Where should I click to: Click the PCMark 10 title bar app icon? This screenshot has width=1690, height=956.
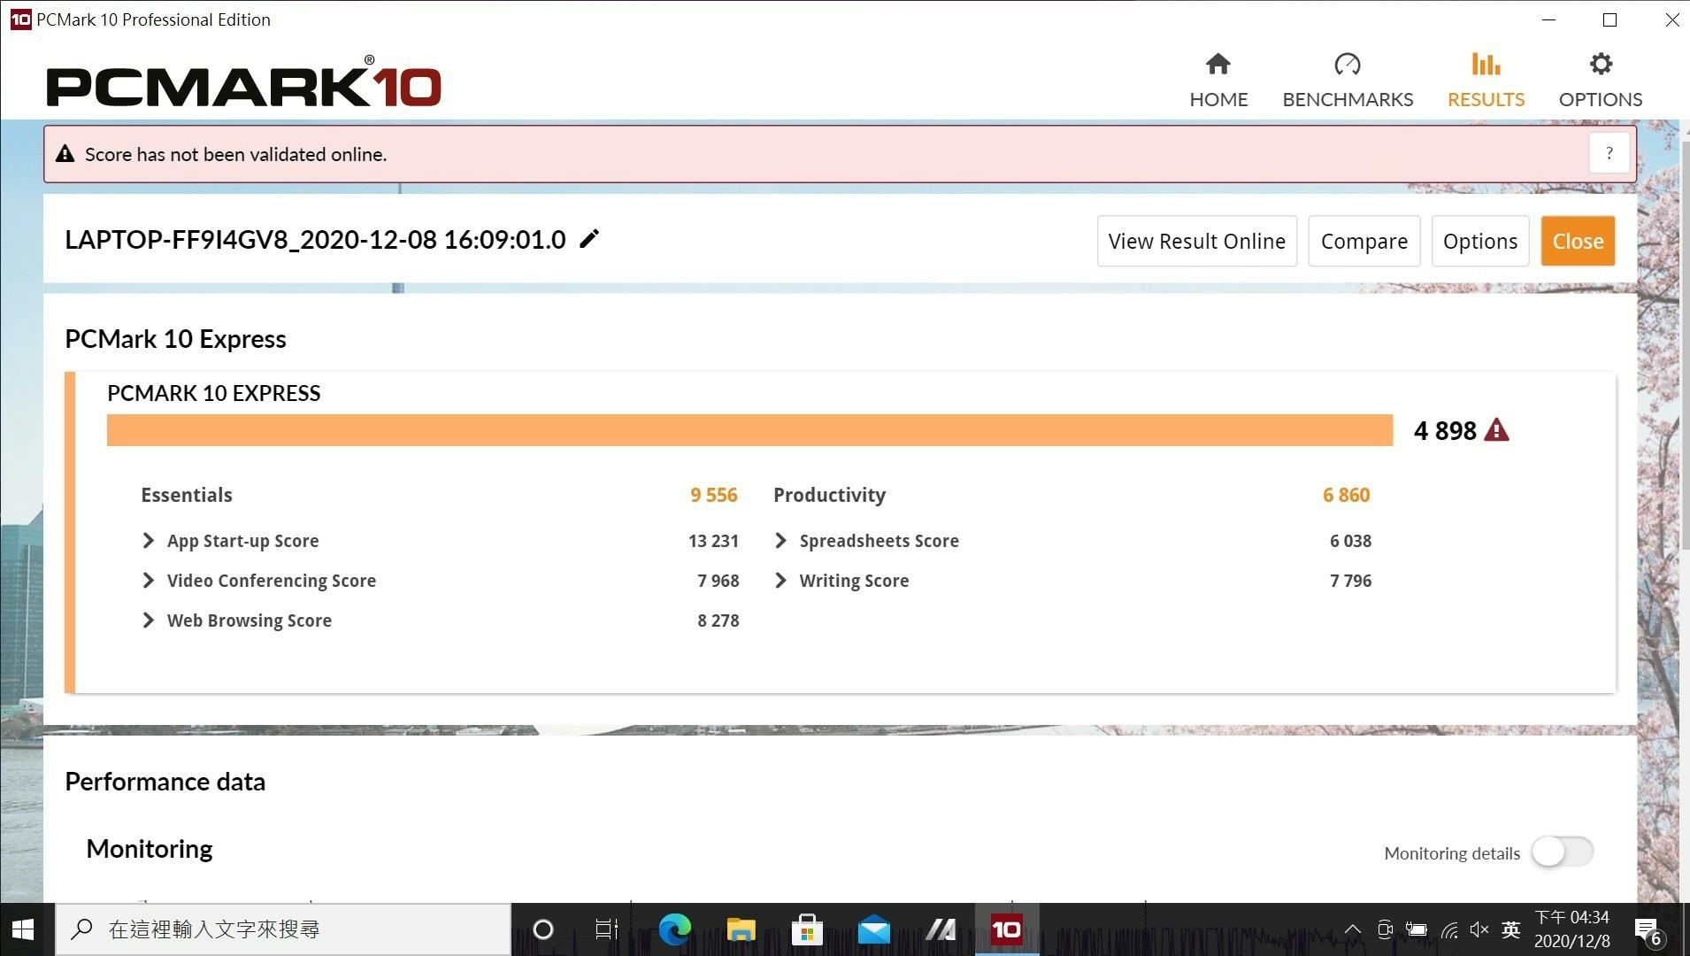(x=19, y=19)
